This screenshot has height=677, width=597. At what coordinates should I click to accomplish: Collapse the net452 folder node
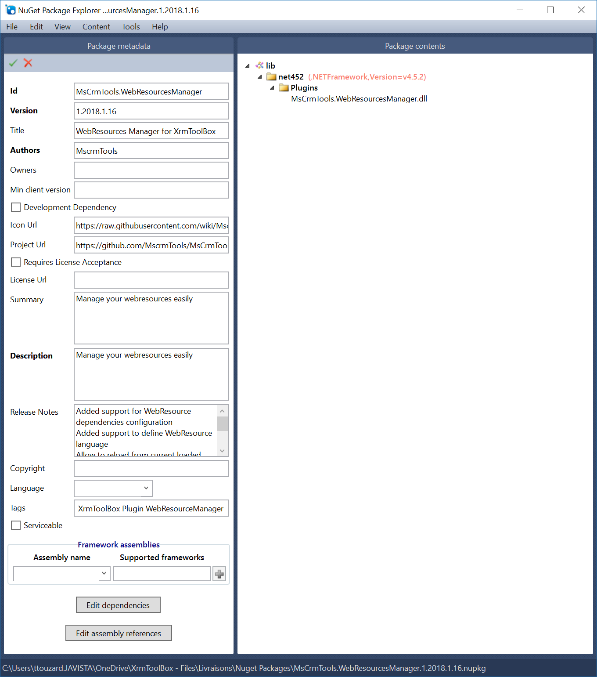[260, 77]
